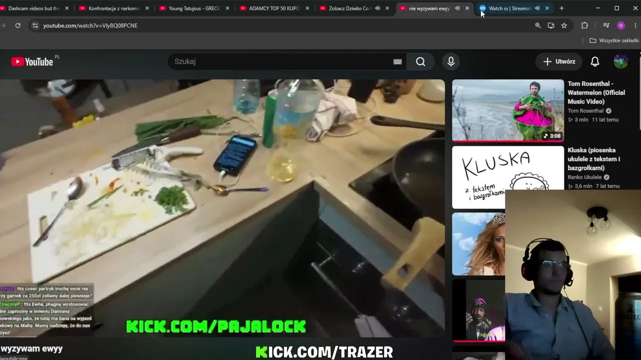641x360 pixels.
Task: Switch to the "ADAMCY TOP 50 KLIPÓ" tab
Action: (x=274, y=8)
